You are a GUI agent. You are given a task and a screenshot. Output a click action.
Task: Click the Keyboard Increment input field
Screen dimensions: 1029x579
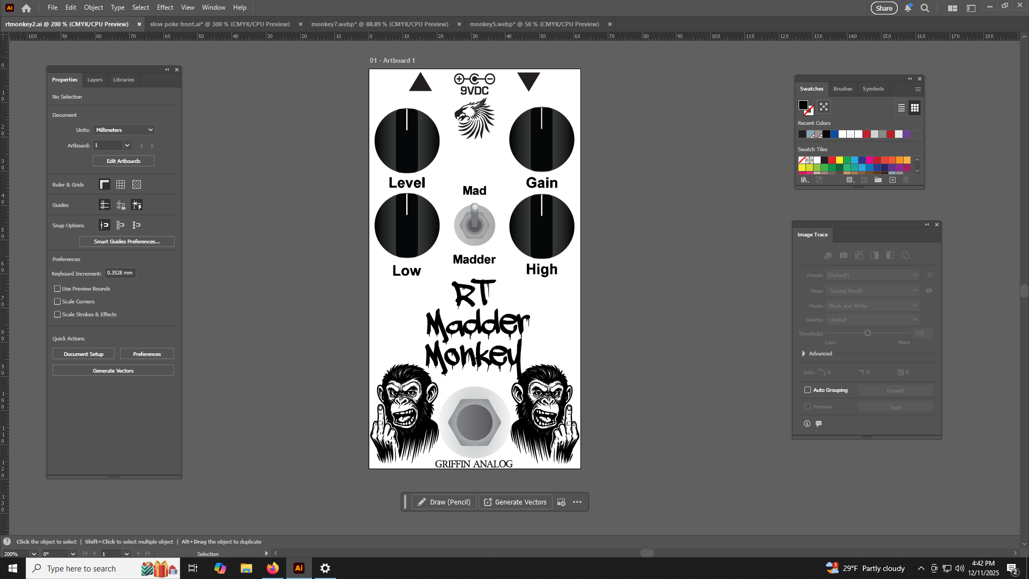point(120,273)
